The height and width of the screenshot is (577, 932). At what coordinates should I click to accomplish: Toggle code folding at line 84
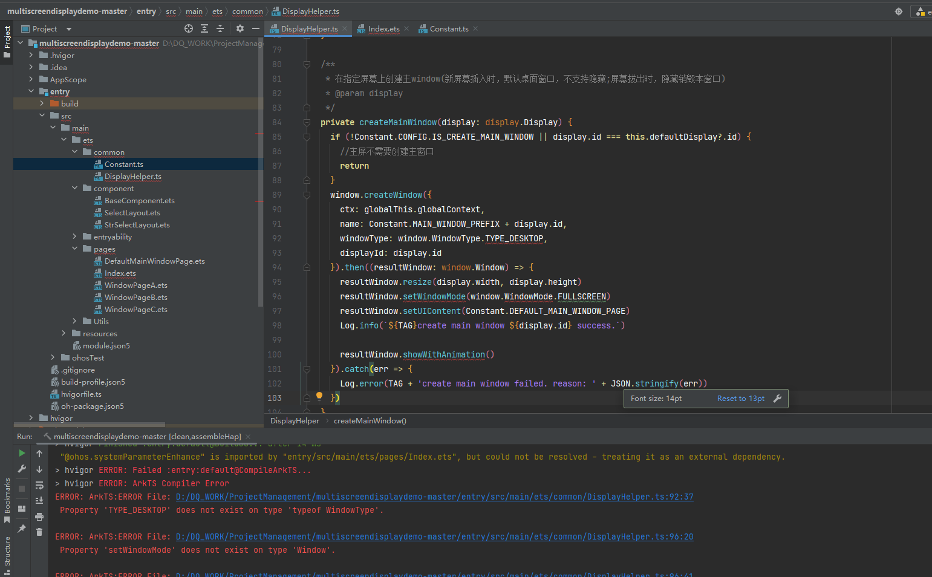[307, 122]
